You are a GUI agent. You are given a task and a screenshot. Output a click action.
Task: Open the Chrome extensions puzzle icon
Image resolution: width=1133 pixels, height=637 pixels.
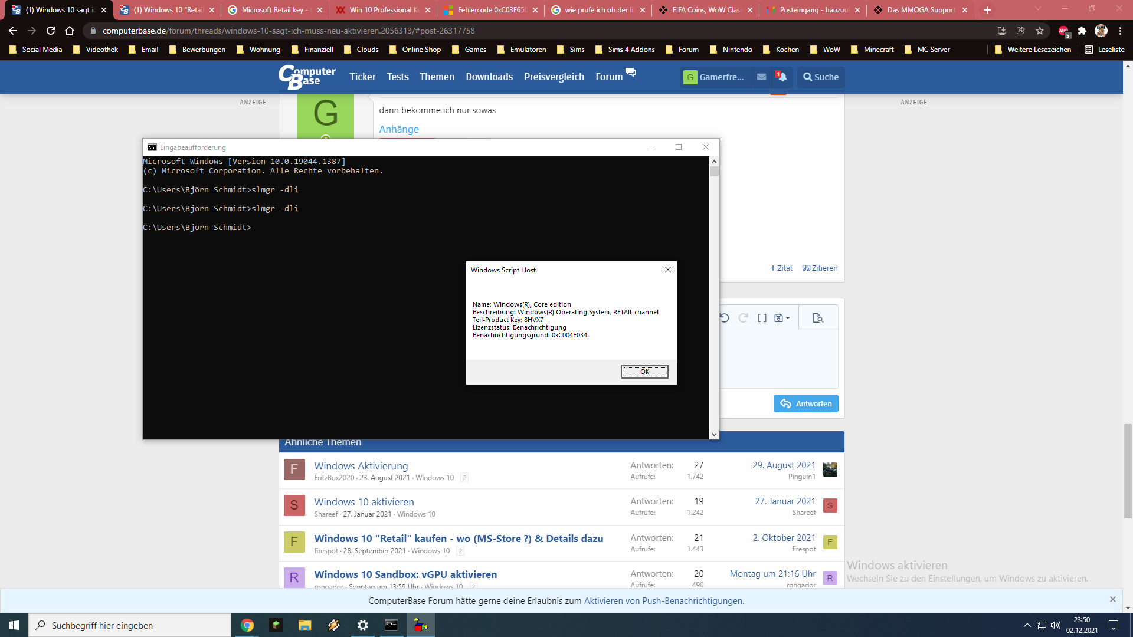coord(1082,31)
